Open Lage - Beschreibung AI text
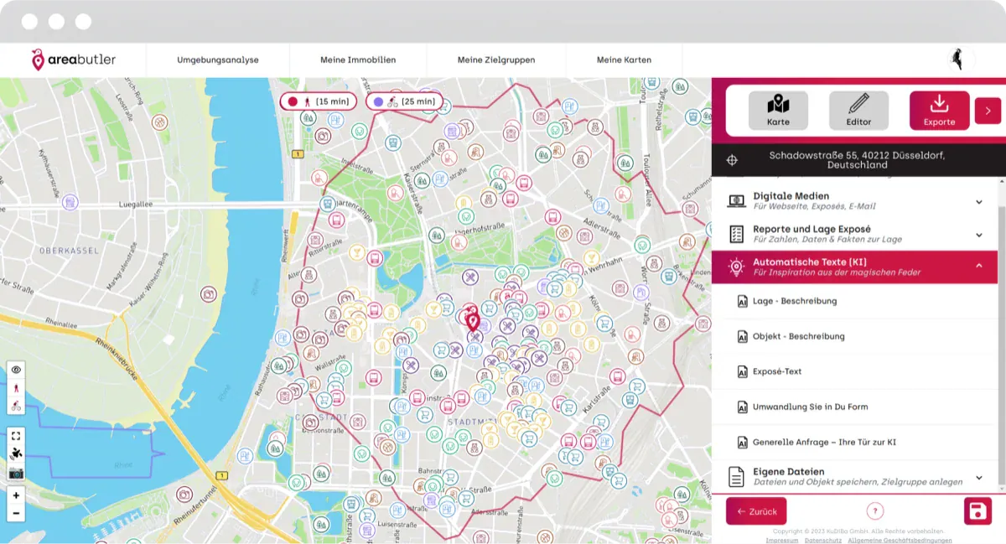This screenshot has width=1006, height=544. [795, 301]
